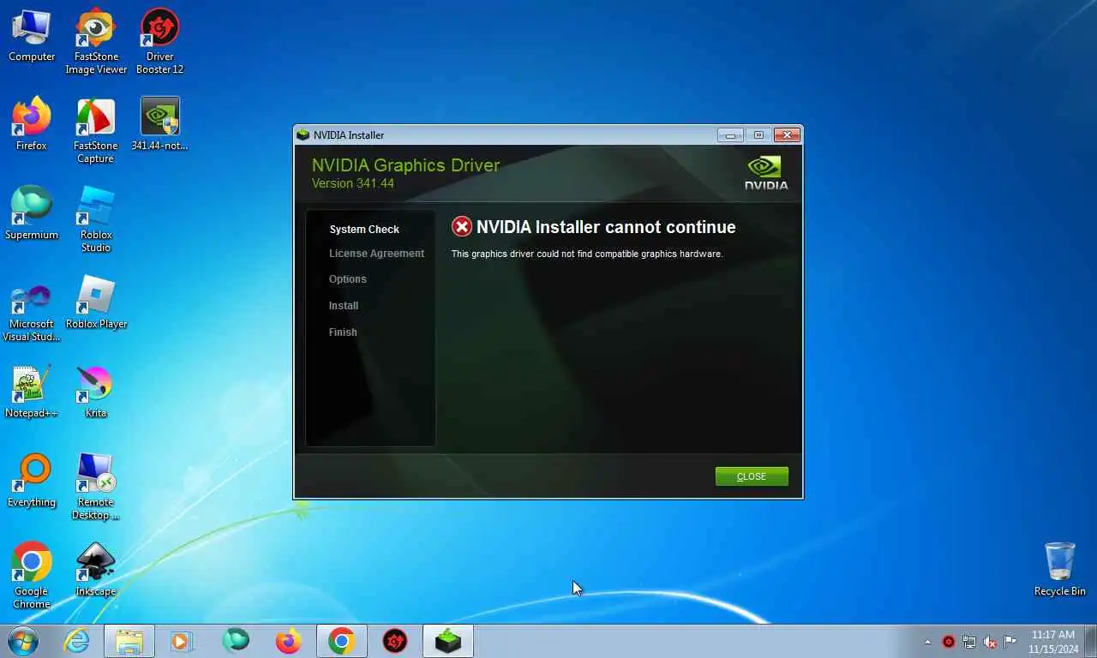Open Driver Booster from the taskbar
The image size is (1097, 658).
click(395, 641)
